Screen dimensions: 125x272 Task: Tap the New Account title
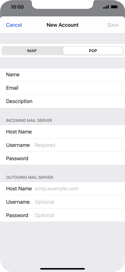62,25
